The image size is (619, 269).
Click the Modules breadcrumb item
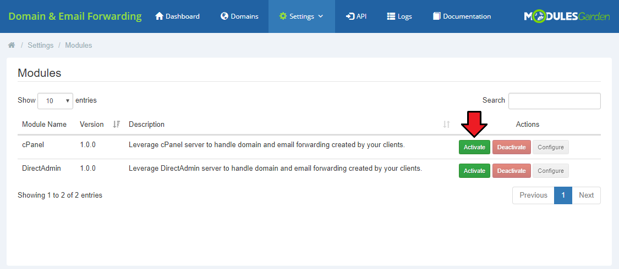[79, 46]
